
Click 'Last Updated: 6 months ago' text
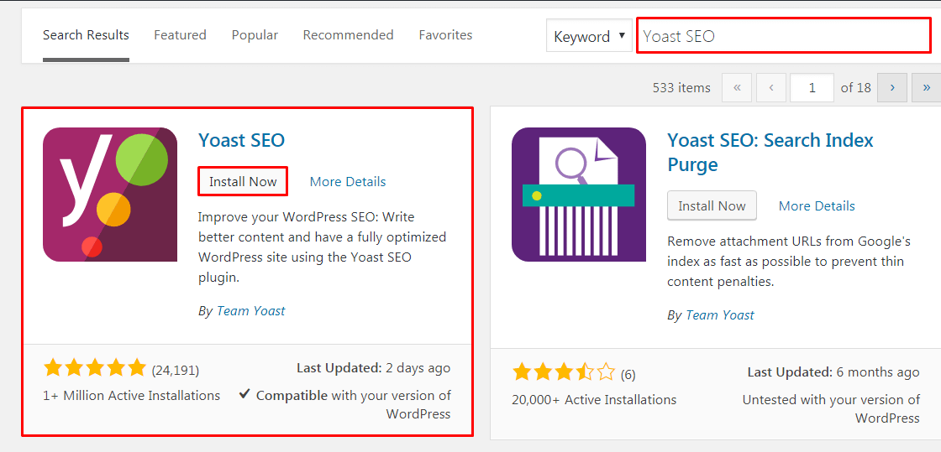(x=833, y=371)
